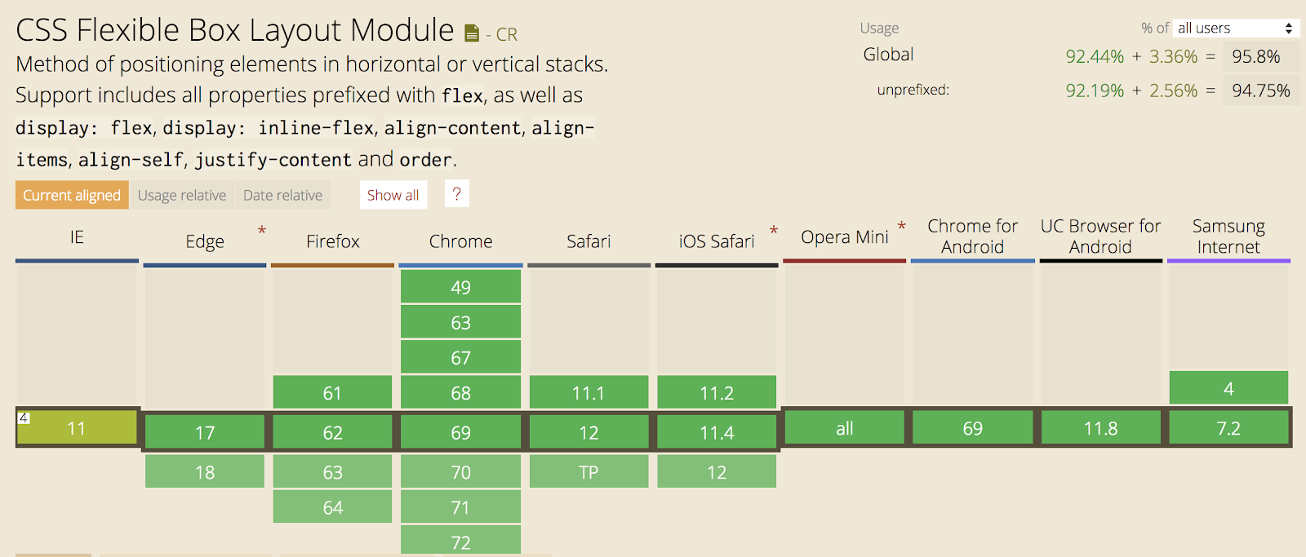The height and width of the screenshot is (557, 1306).
Task: Switch to Date relative view
Action: (x=282, y=195)
